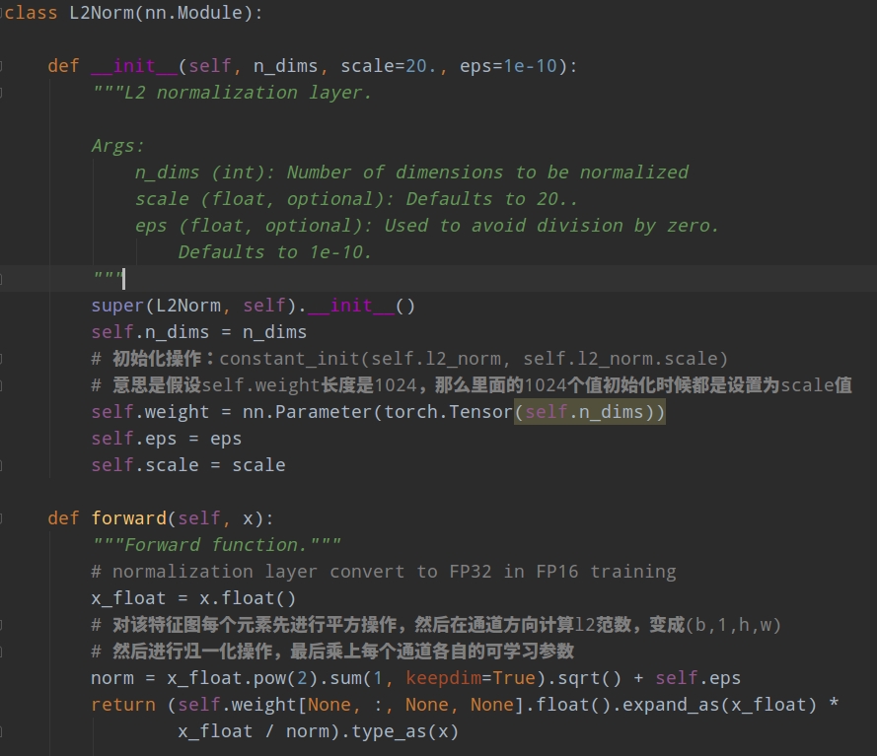Viewport: 877px width, 756px height.
Task: Click the forward function name
Action: point(128,518)
